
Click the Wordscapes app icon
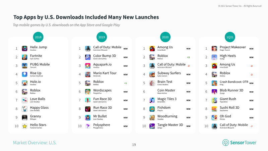pos(88,92)
